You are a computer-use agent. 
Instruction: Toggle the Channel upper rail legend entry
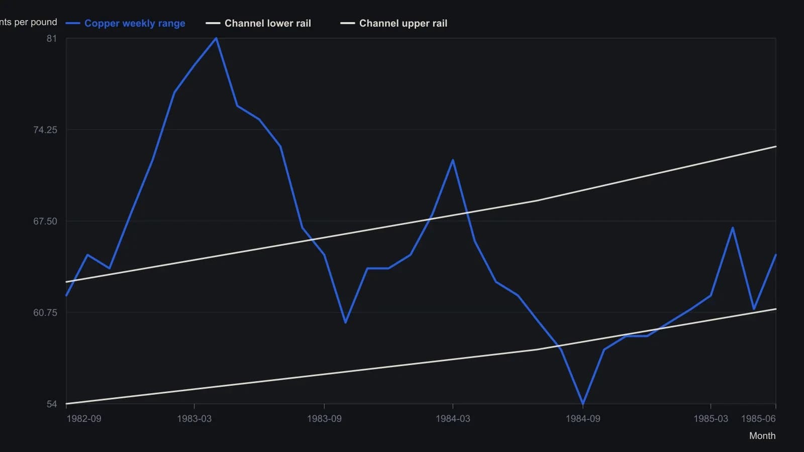click(393, 23)
